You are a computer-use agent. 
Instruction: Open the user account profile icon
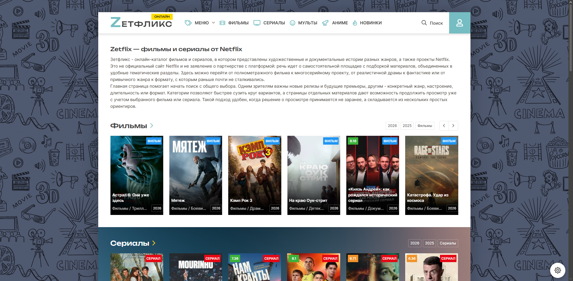pos(459,23)
